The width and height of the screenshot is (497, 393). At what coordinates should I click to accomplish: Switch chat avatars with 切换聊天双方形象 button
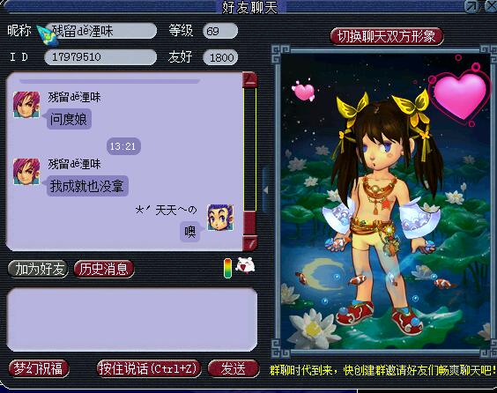[x=386, y=36]
